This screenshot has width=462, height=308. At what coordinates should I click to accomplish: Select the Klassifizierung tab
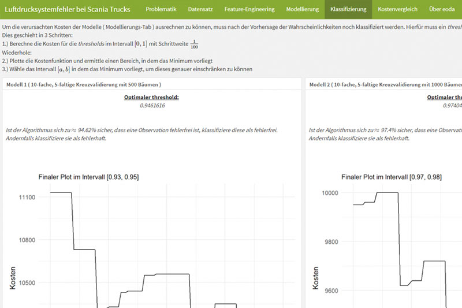(348, 9)
